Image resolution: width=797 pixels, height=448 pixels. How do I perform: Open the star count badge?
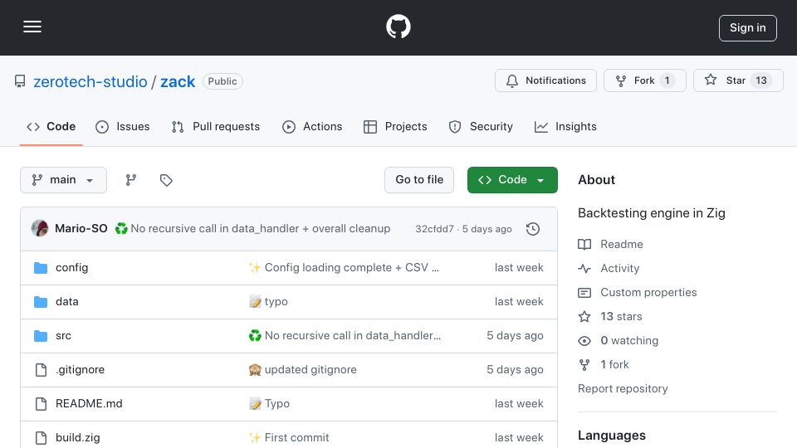761,80
